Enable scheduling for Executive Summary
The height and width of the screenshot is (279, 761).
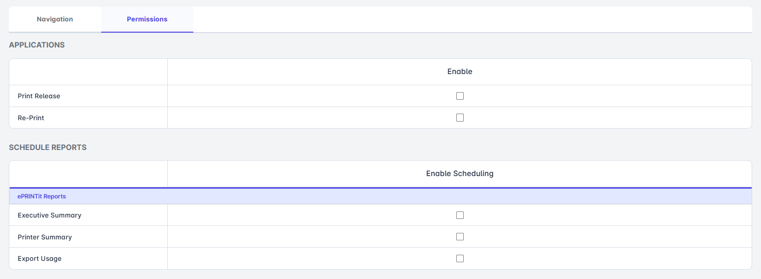click(460, 215)
